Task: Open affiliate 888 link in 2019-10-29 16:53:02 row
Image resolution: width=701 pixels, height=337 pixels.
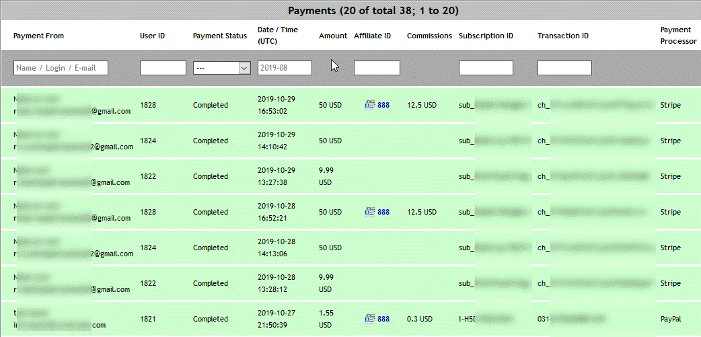Action: tap(383, 105)
